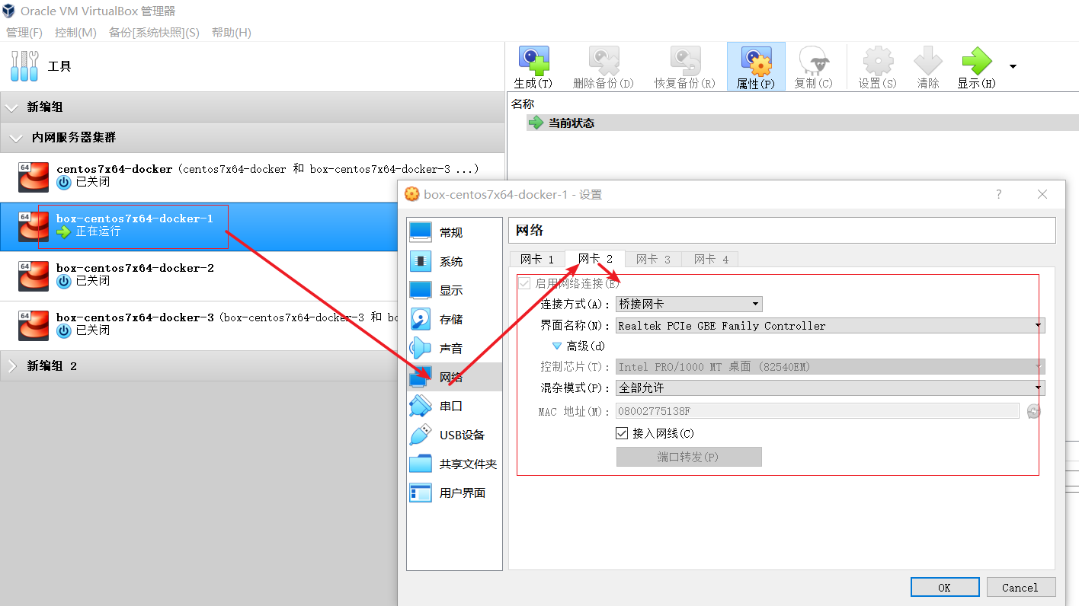Open the dropdown arrow next to 显示(H)
This screenshot has height=606, width=1079.
[x=1013, y=66]
